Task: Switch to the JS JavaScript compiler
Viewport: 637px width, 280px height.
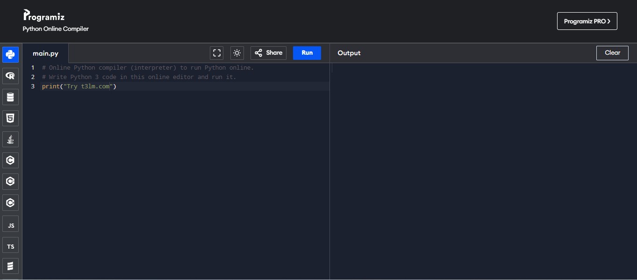Action: [x=10, y=225]
